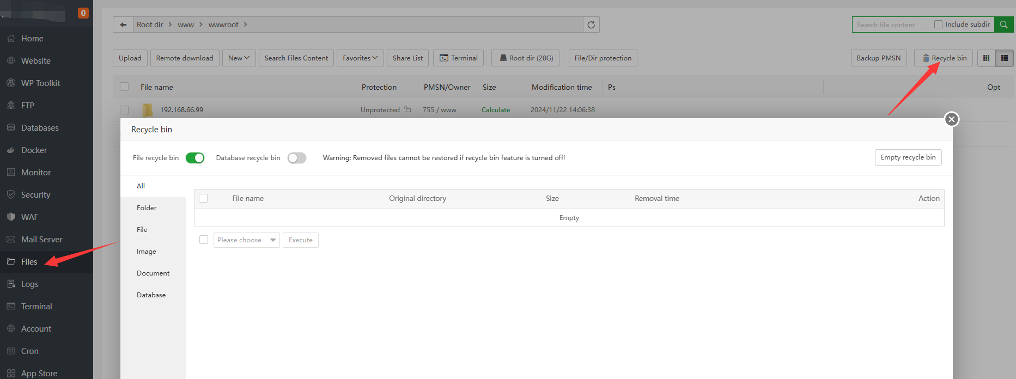Tick select-all checkbox in file list header

click(124, 87)
